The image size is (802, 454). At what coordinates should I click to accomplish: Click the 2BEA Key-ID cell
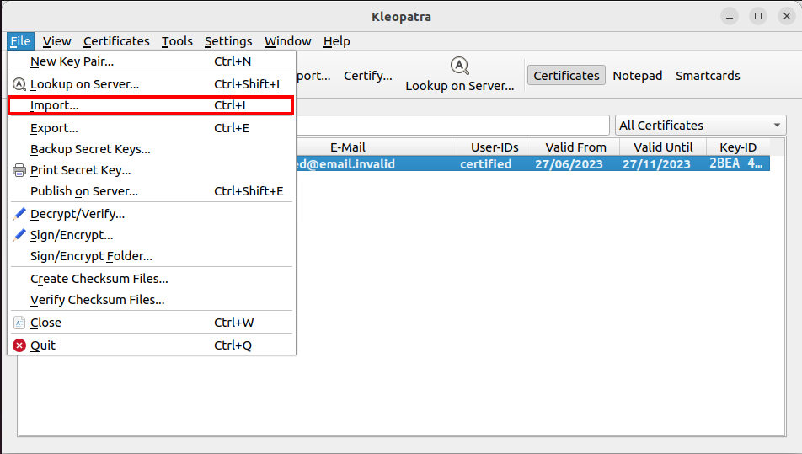736,163
